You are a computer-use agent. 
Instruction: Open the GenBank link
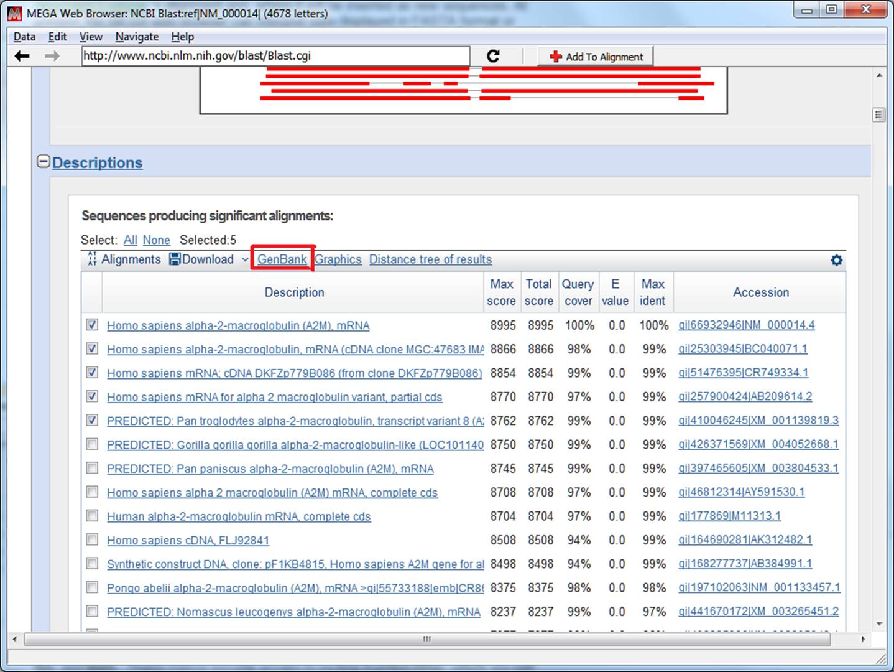click(282, 259)
